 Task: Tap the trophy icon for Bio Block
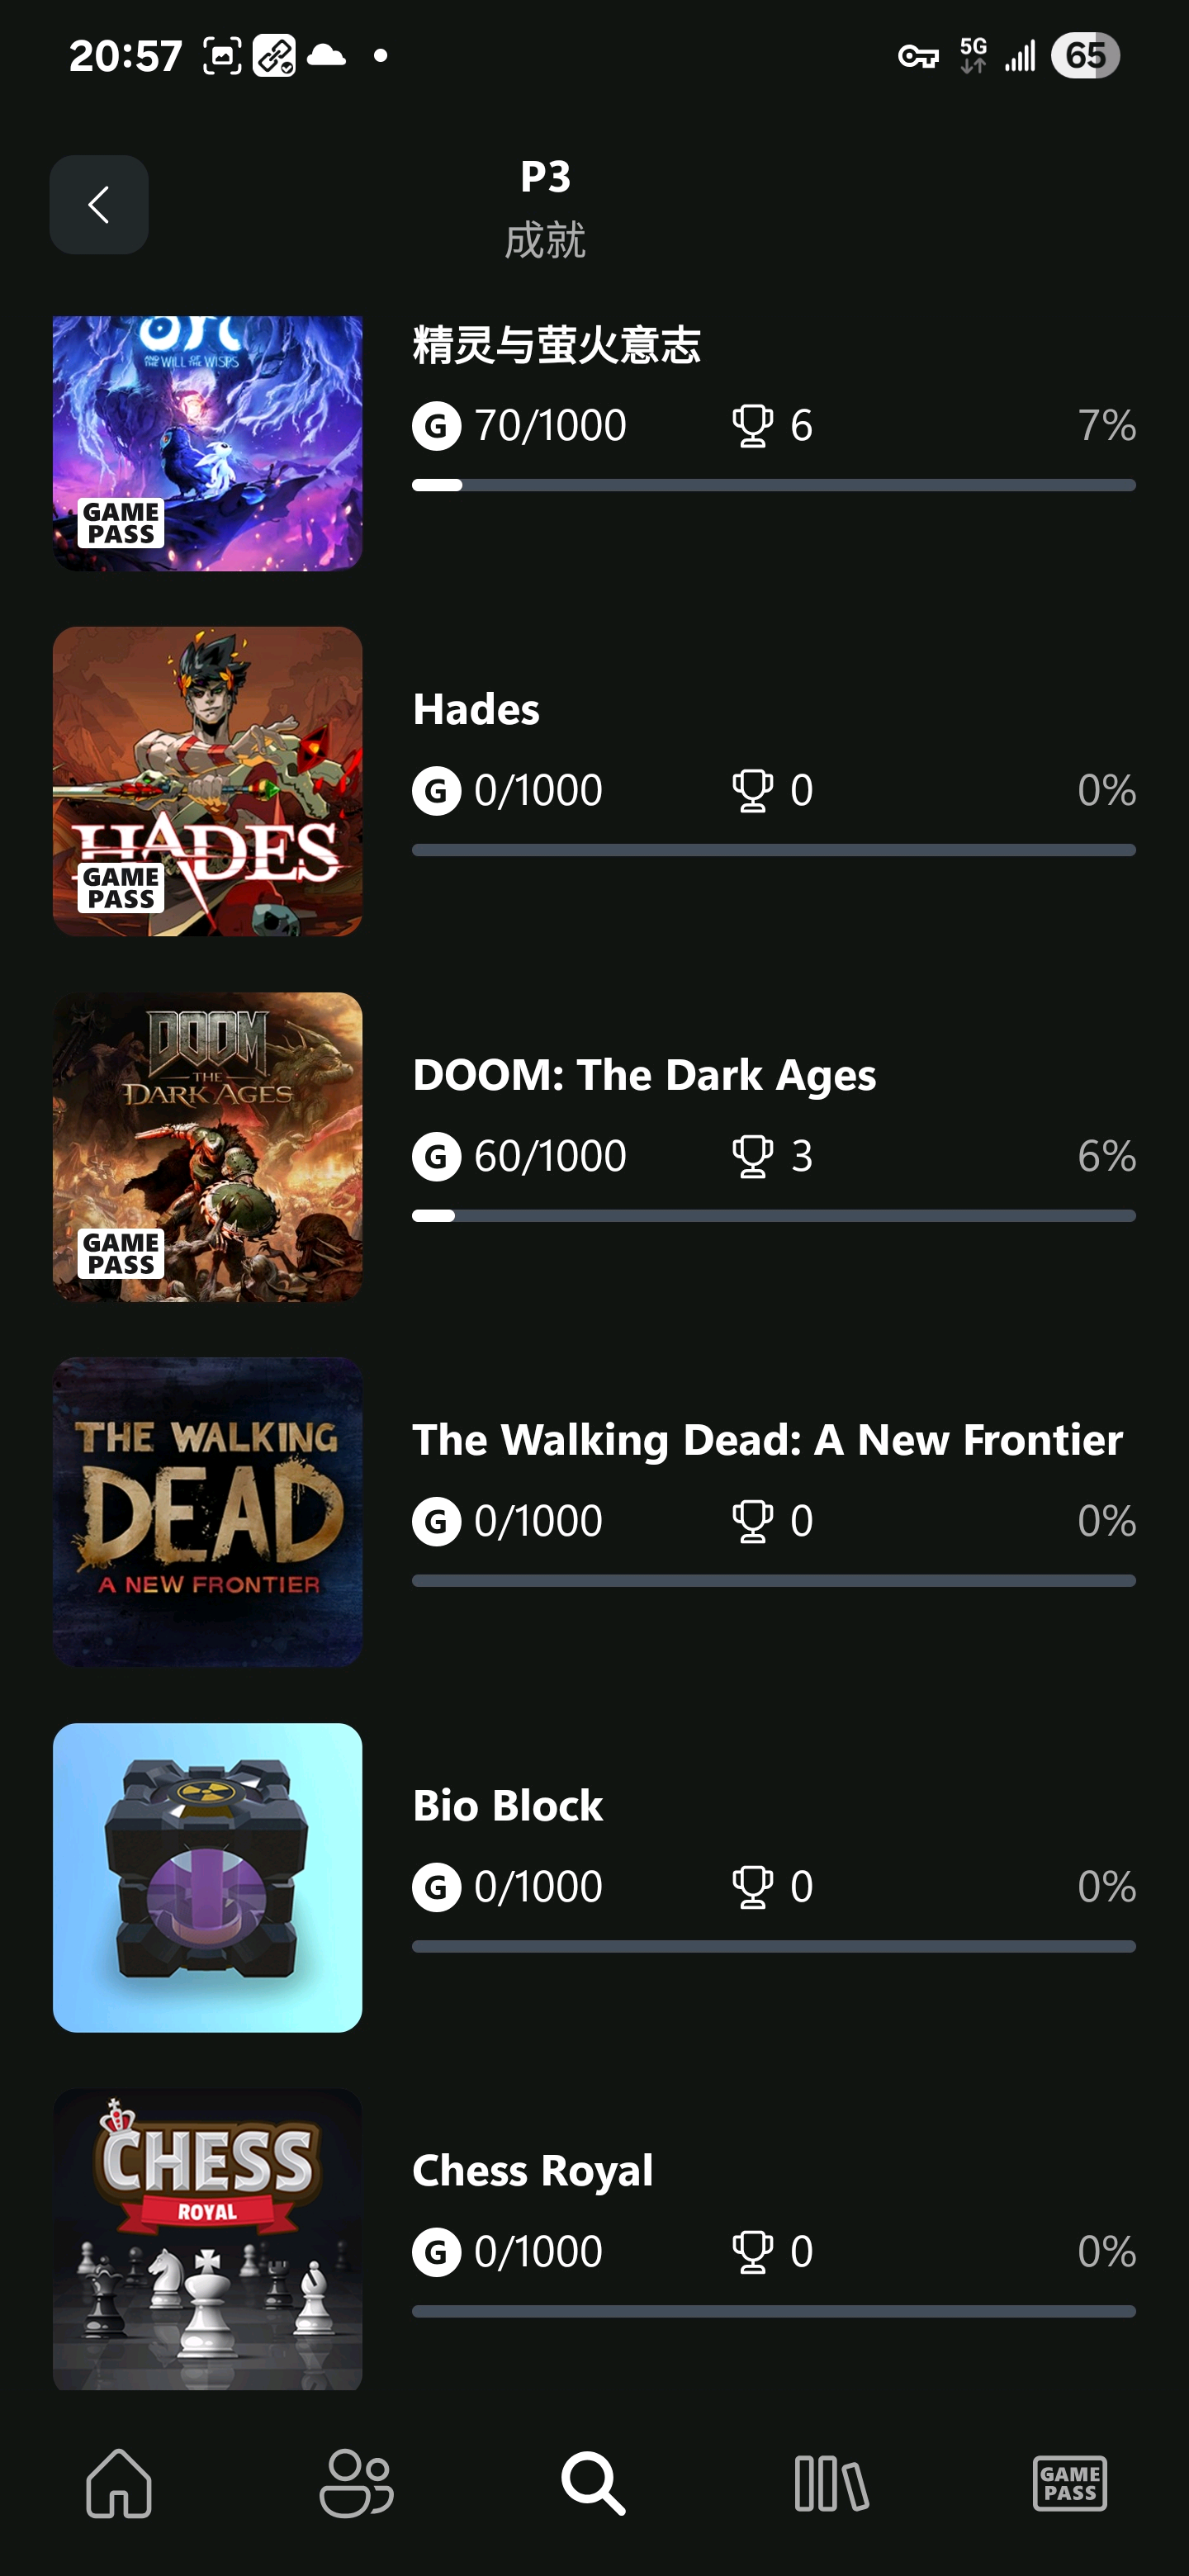[752, 1887]
